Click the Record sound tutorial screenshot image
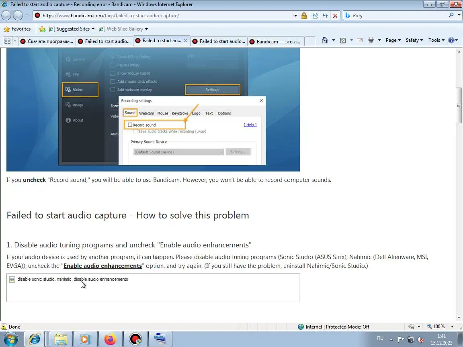 [153, 110]
